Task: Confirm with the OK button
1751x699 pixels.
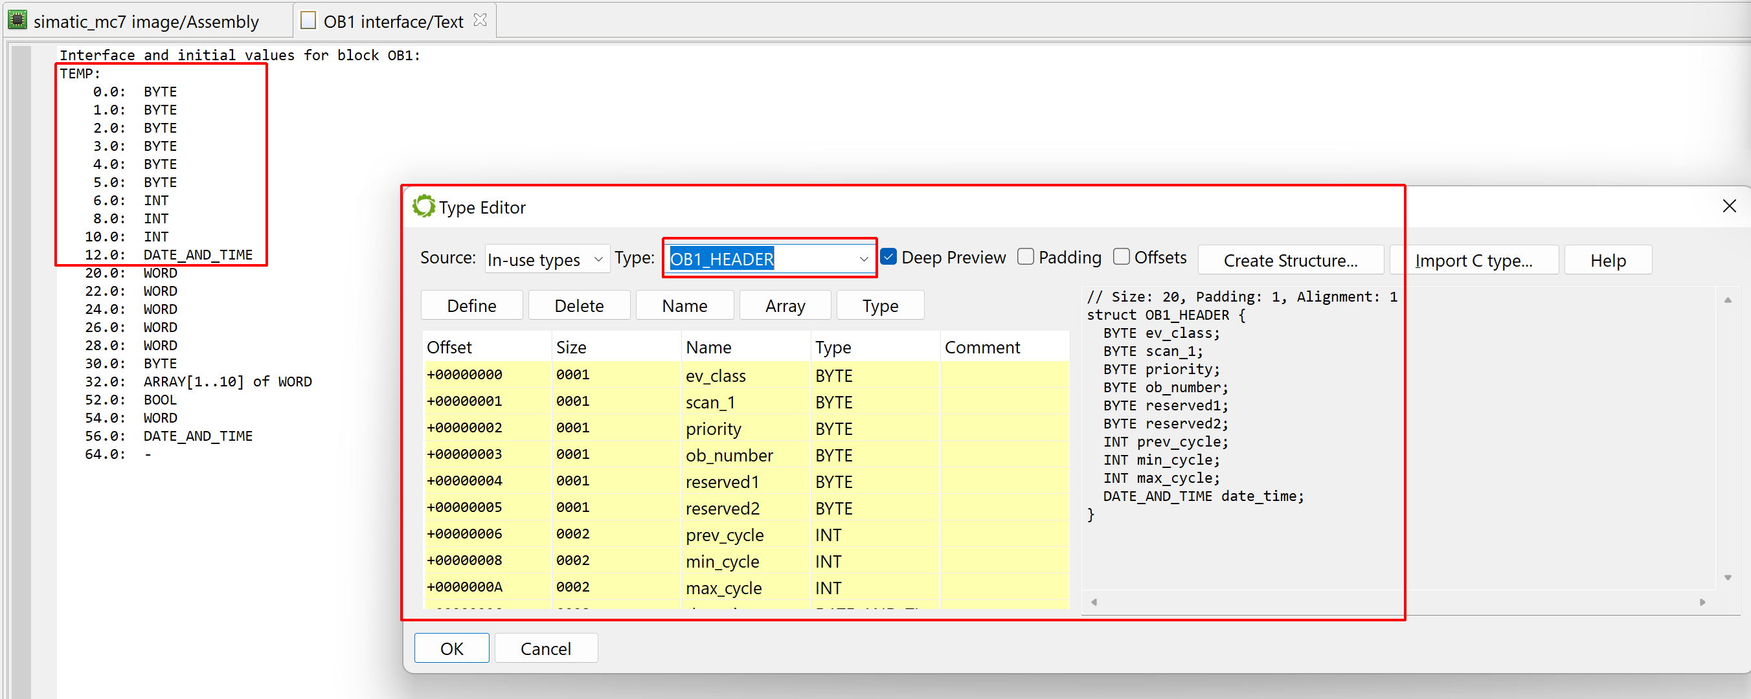Action: (451, 648)
